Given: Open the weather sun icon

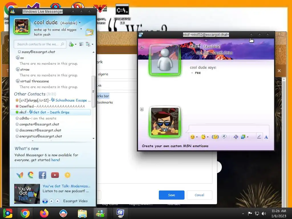Looking at the screenshot, I should click(67, 175).
